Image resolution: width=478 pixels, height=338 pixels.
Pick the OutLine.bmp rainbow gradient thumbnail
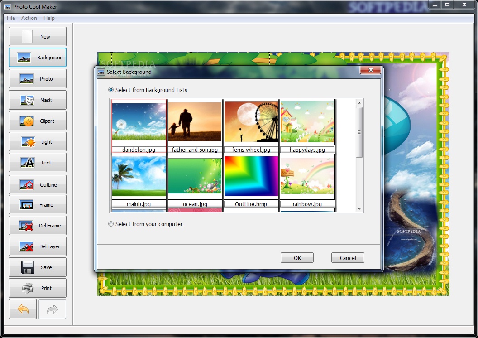(251, 176)
